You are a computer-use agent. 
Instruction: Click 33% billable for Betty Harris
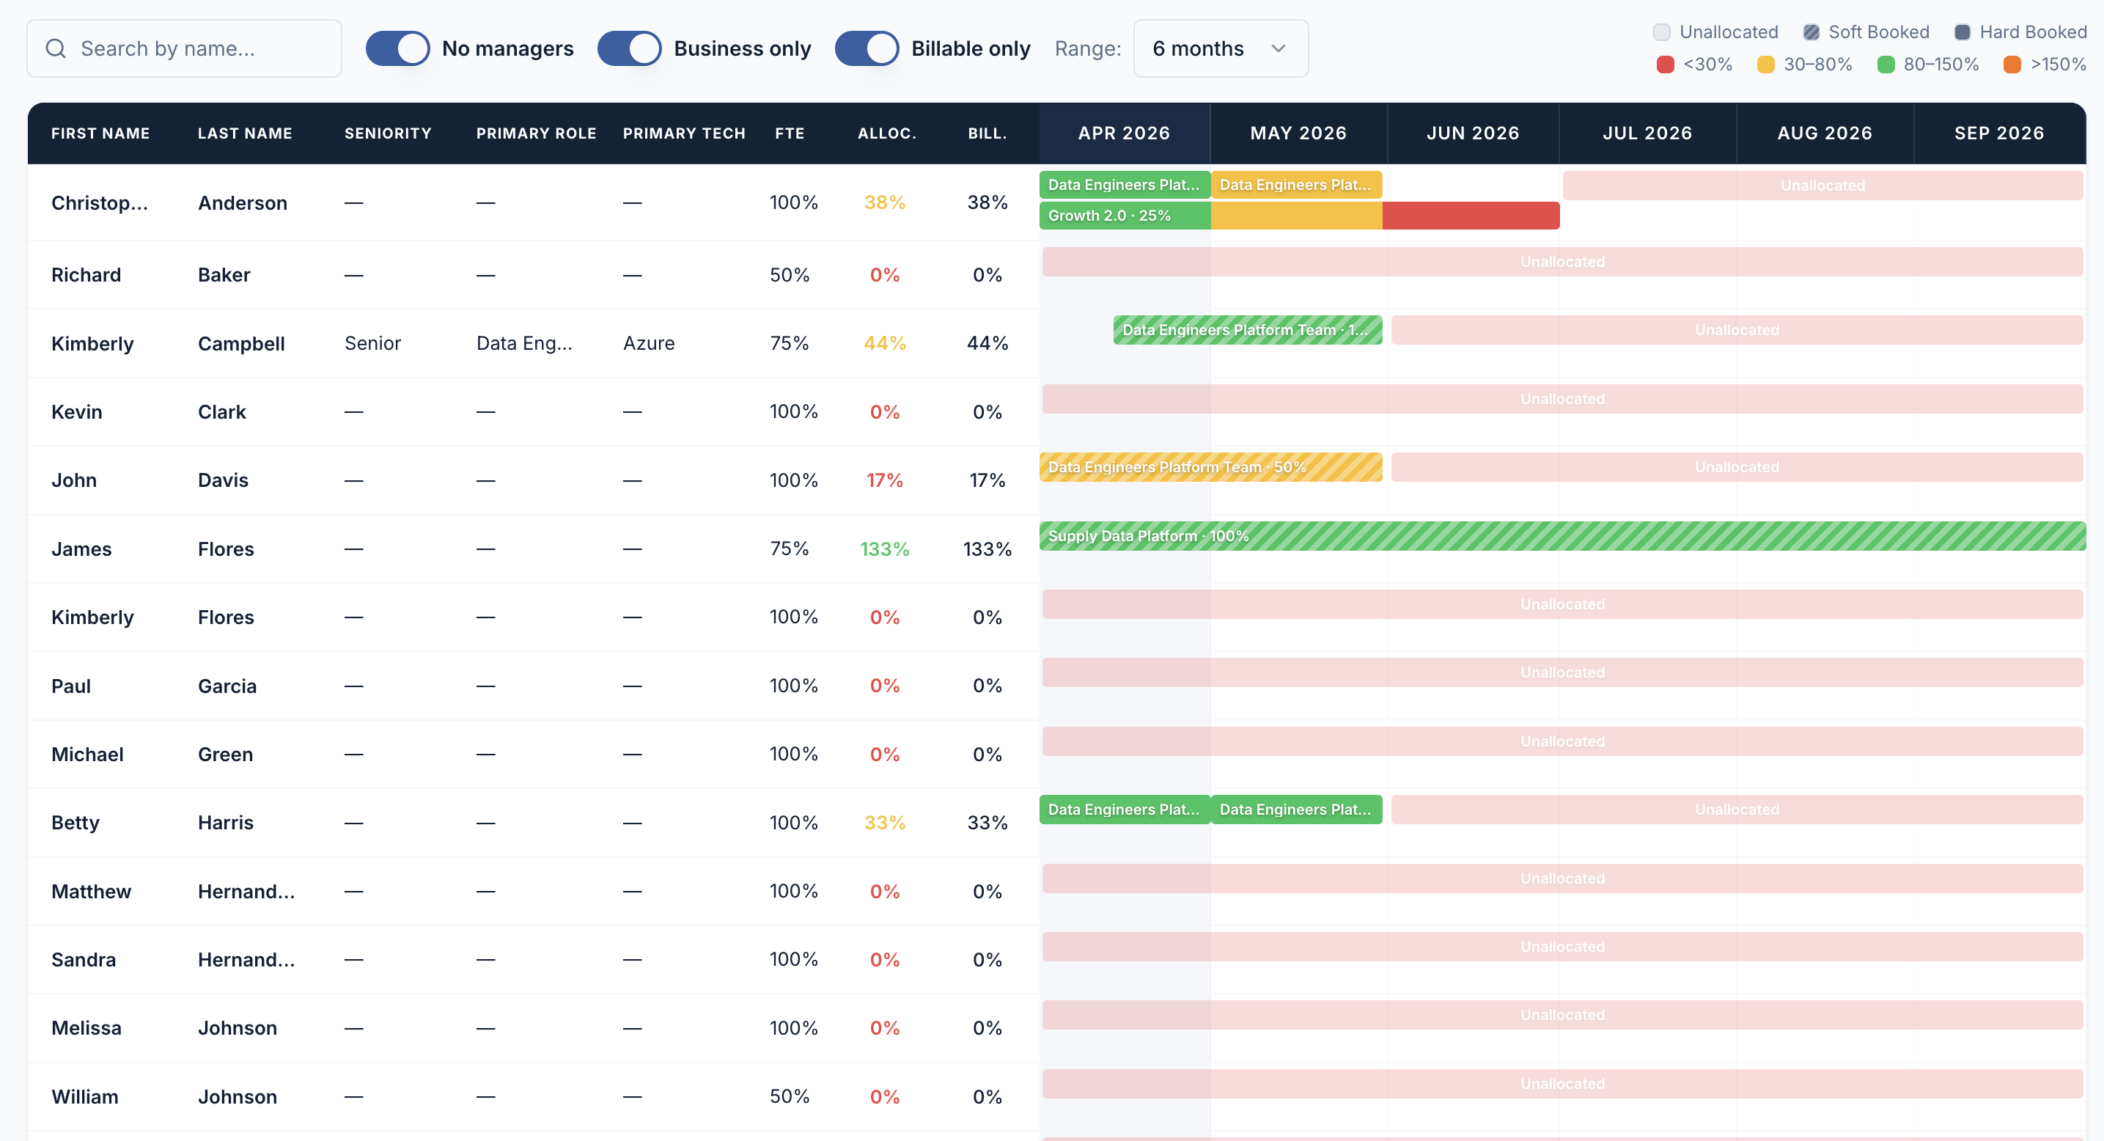coord(987,823)
